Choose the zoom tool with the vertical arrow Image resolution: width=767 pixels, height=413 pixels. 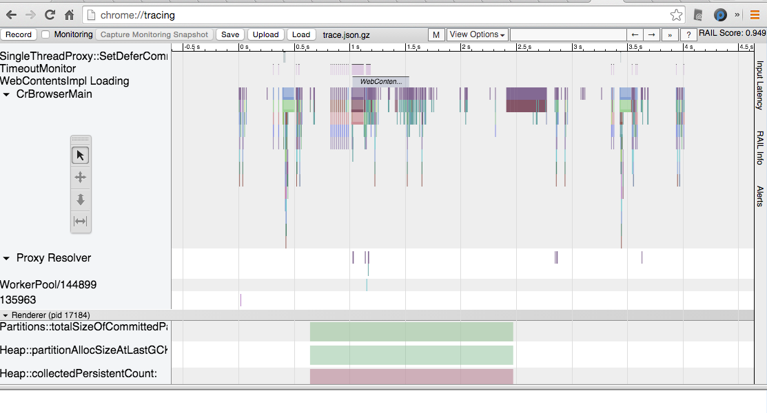[80, 200]
